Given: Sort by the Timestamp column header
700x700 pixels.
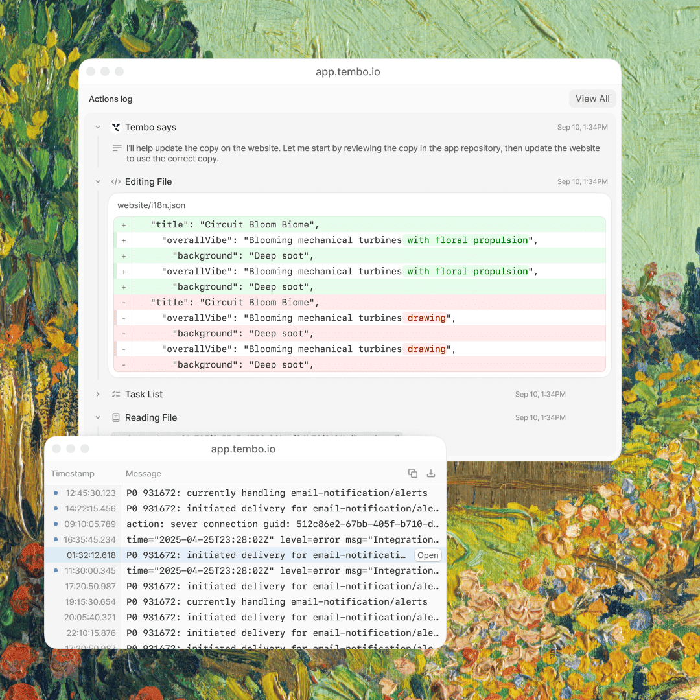Looking at the screenshot, I should 73,474.
